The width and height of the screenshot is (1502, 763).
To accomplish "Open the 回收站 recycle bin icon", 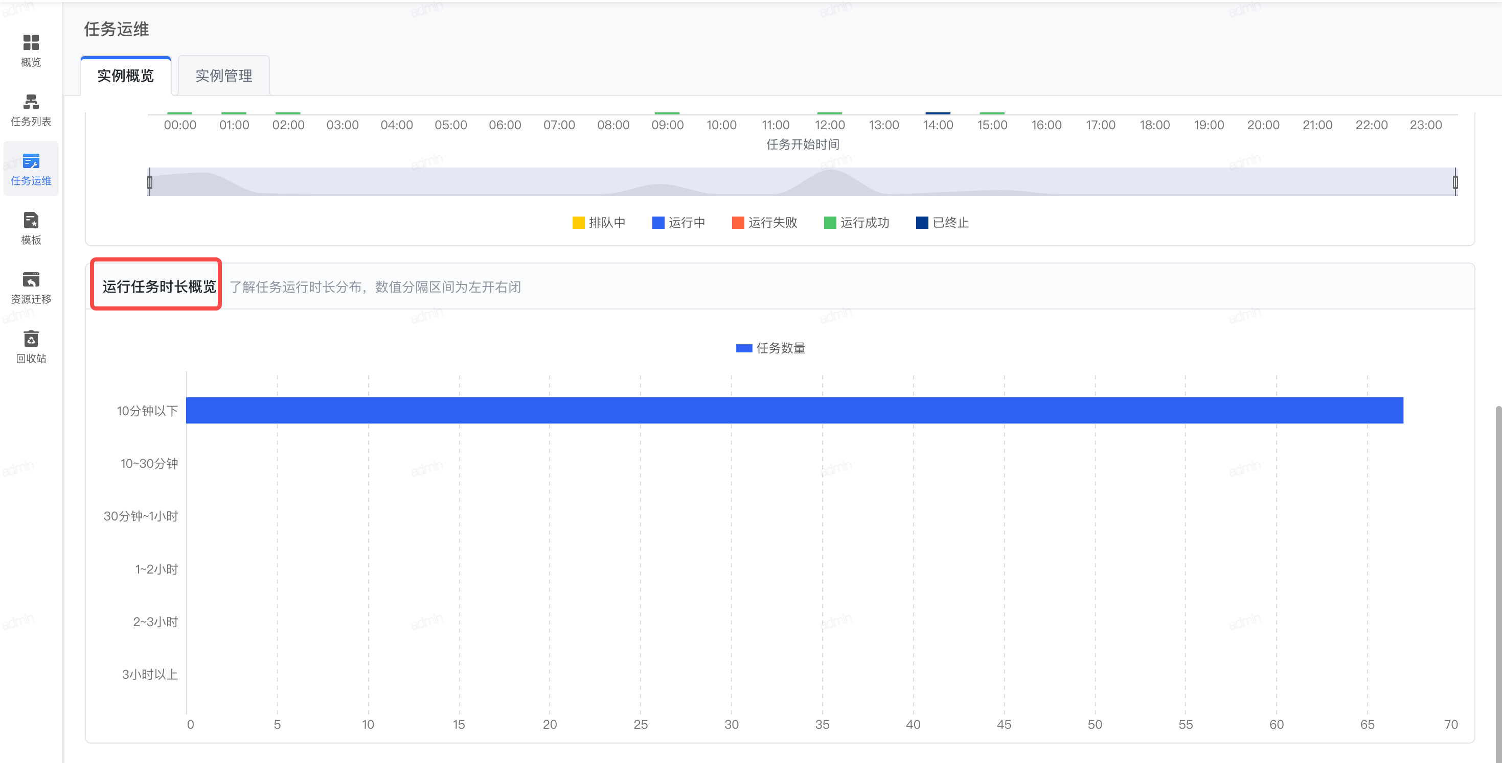I will (x=31, y=339).
